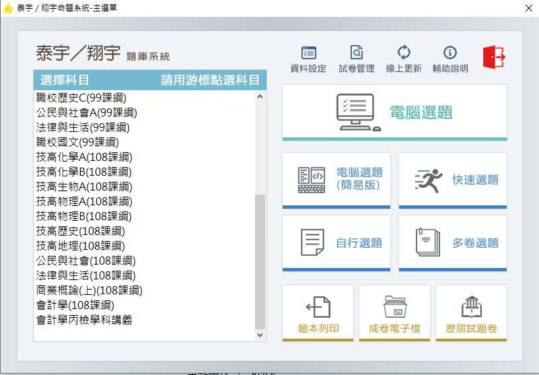Click the stacked papers icon for 多卷選題
The width and height of the screenshot is (539, 375).
tap(427, 242)
